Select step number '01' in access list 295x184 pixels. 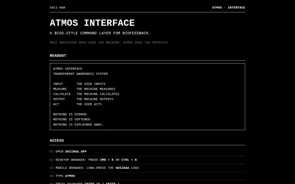(52, 152)
